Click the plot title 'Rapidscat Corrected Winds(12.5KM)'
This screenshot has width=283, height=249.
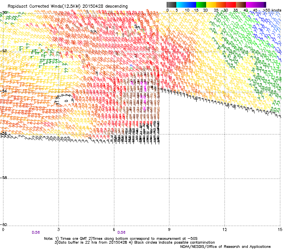tap(44, 7)
